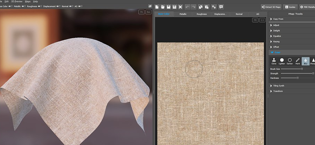Select the Lighten brush tool
Screen dimensions: 315x145
tap(282, 61)
